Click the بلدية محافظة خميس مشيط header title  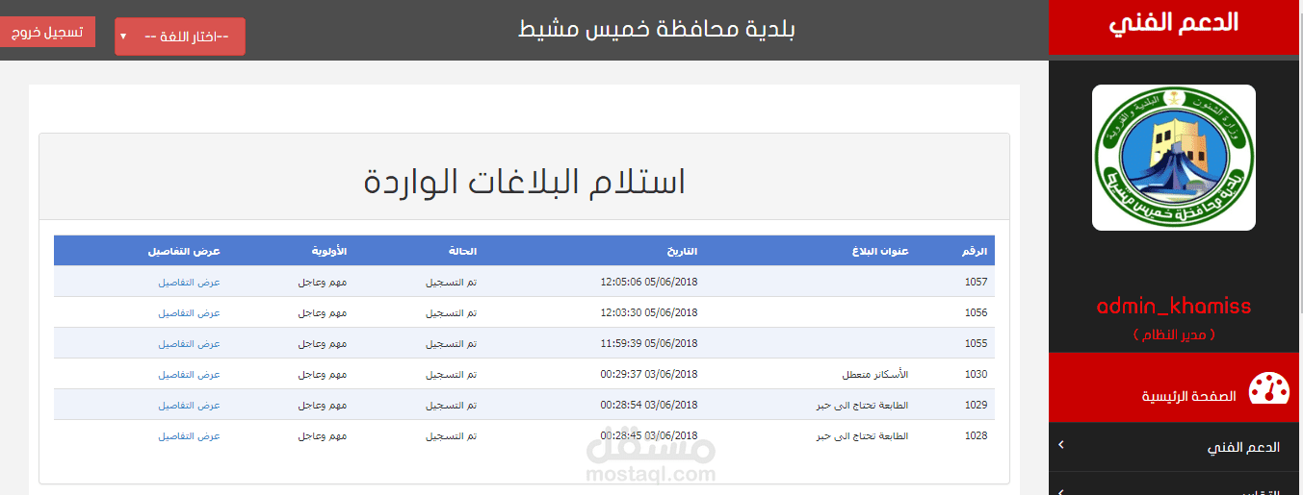coord(657,29)
